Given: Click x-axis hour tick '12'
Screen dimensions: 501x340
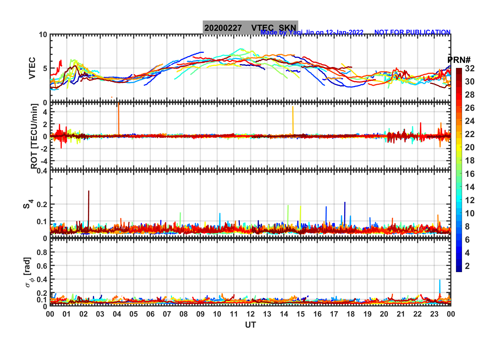Looking at the screenshot, I should click(251, 314).
